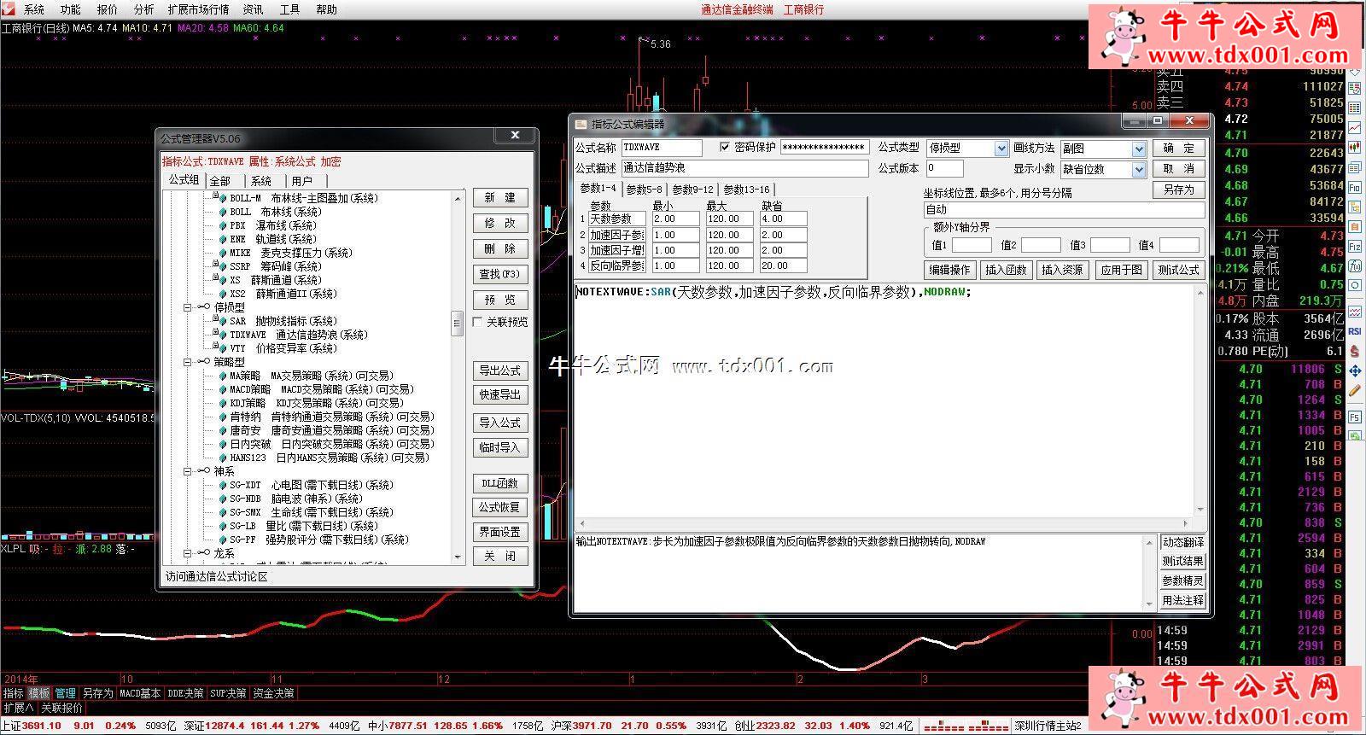
Task: Click the 关联报价 button at bottom left
Action: (x=62, y=708)
